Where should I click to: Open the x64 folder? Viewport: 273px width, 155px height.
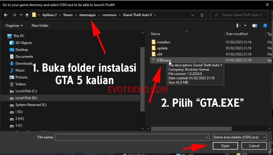click(x=159, y=54)
